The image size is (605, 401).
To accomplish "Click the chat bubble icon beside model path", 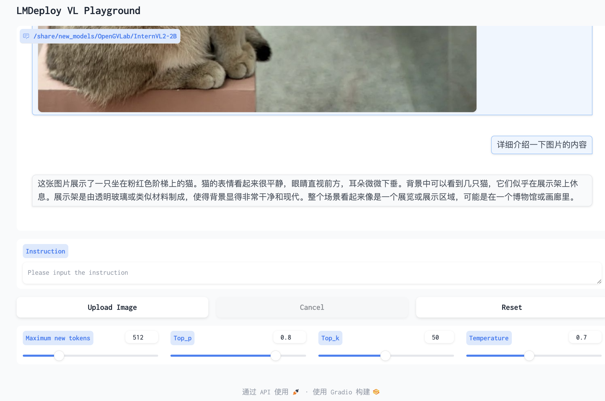I will point(26,36).
